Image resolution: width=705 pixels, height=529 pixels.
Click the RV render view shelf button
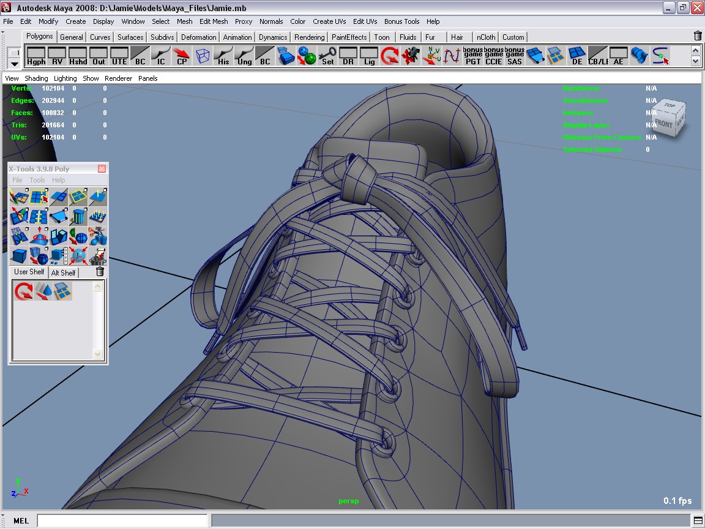pos(57,56)
